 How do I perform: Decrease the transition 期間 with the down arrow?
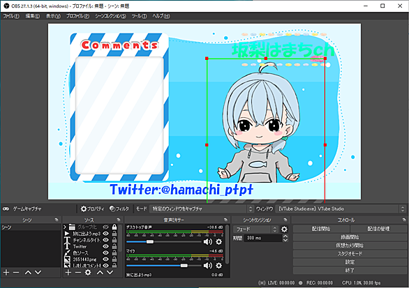pos(285,240)
